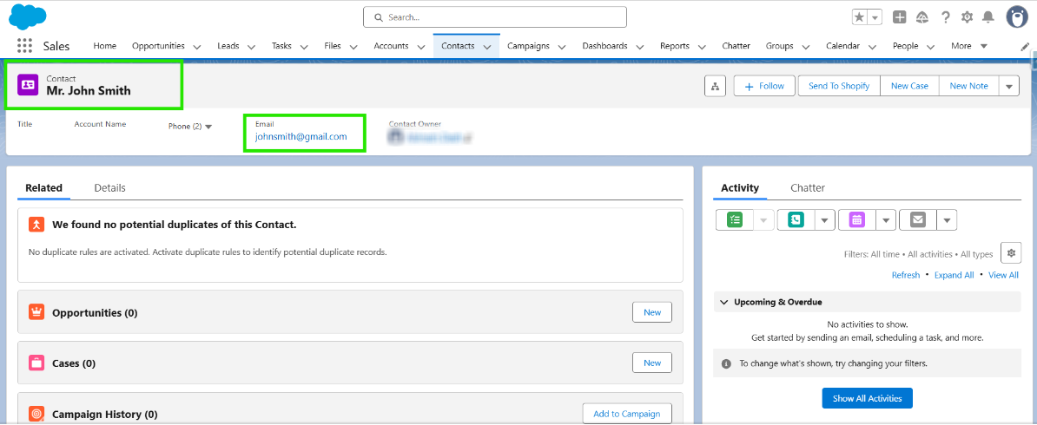Click the Opportunities crown icon

[37, 312]
